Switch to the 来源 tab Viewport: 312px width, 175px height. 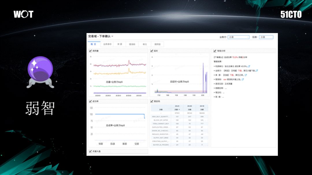120,44
